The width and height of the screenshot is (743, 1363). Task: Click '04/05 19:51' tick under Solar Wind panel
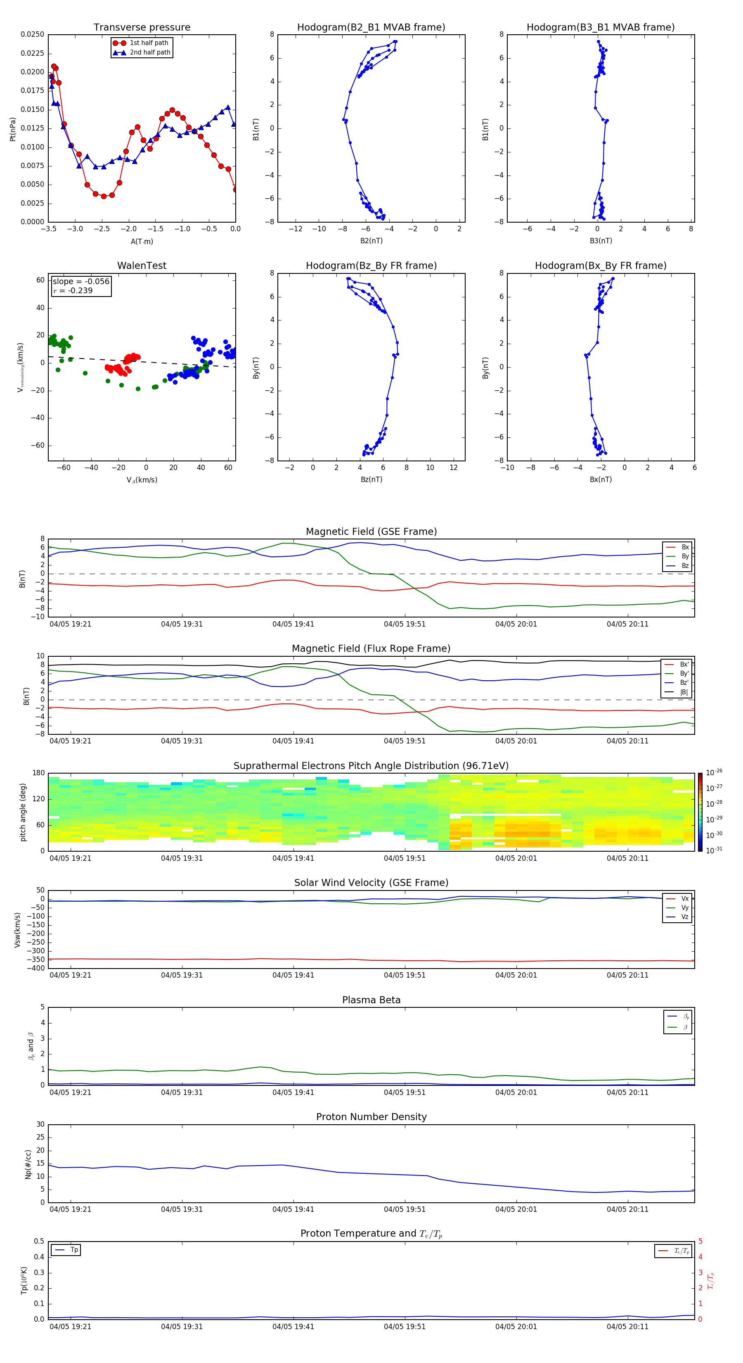[405, 975]
